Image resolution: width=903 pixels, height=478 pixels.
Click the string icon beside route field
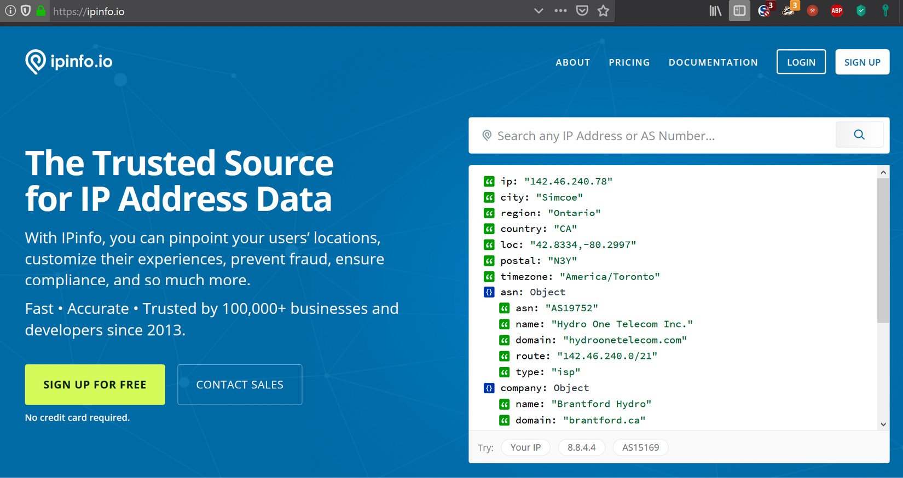[x=505, y=357]
